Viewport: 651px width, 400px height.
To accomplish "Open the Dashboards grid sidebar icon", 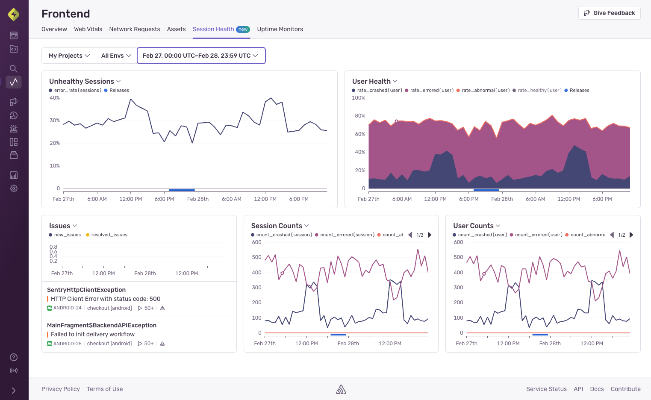I will click(x=14, y=142).
